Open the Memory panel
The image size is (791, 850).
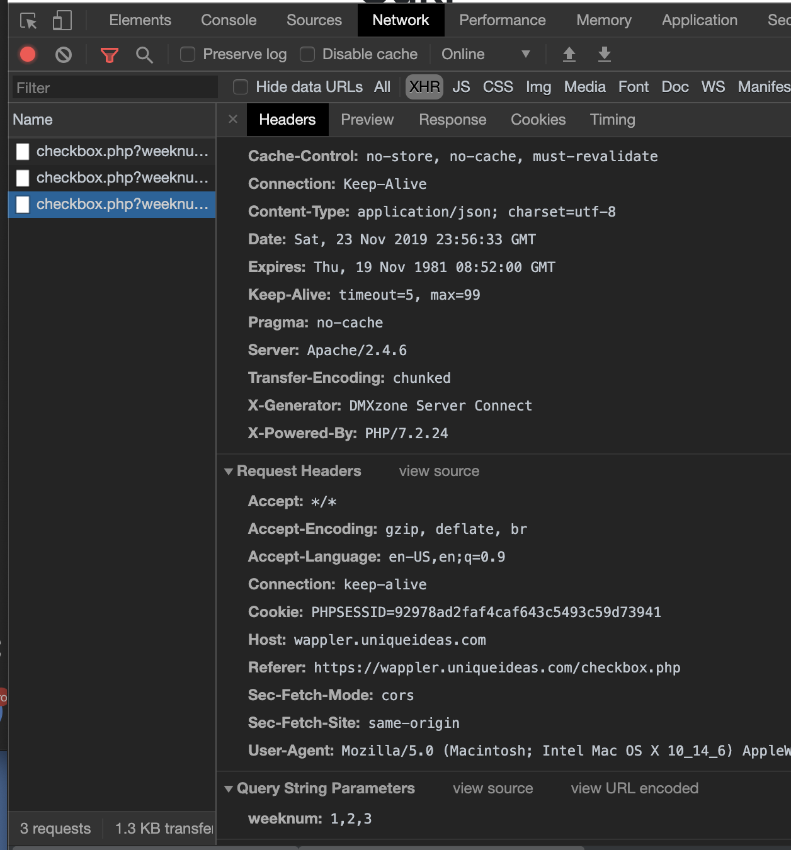[x=604, y=20]
